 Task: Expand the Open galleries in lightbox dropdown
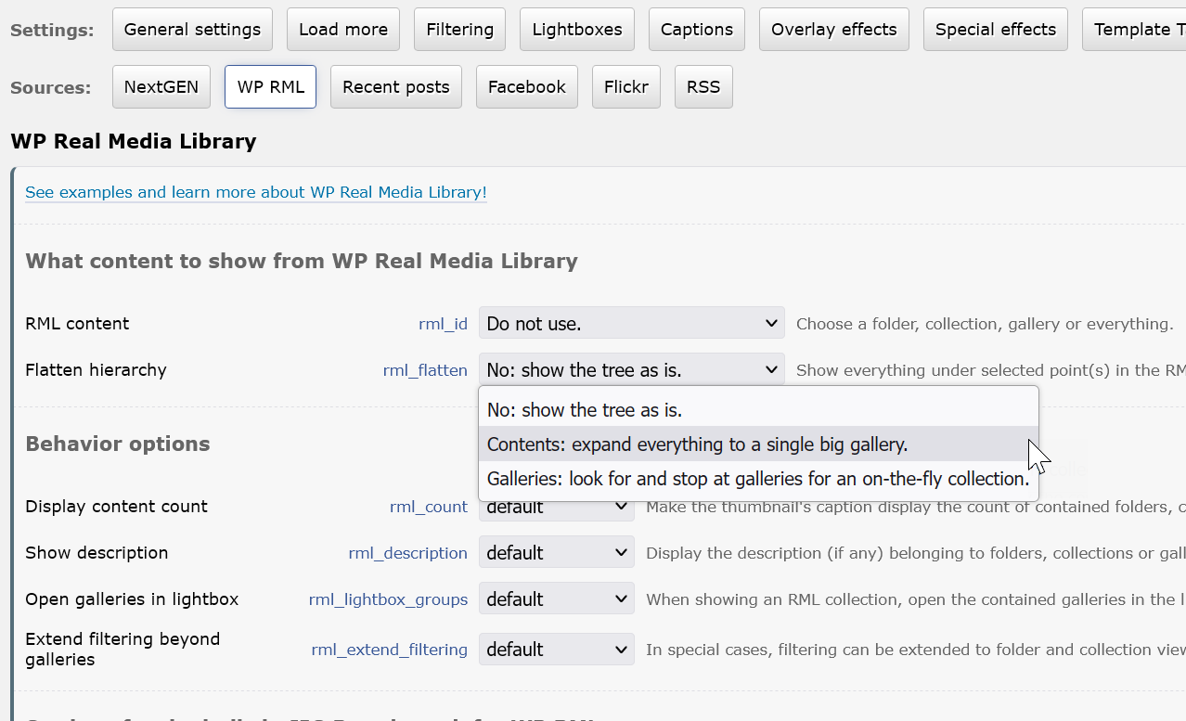tap(556, 599)
